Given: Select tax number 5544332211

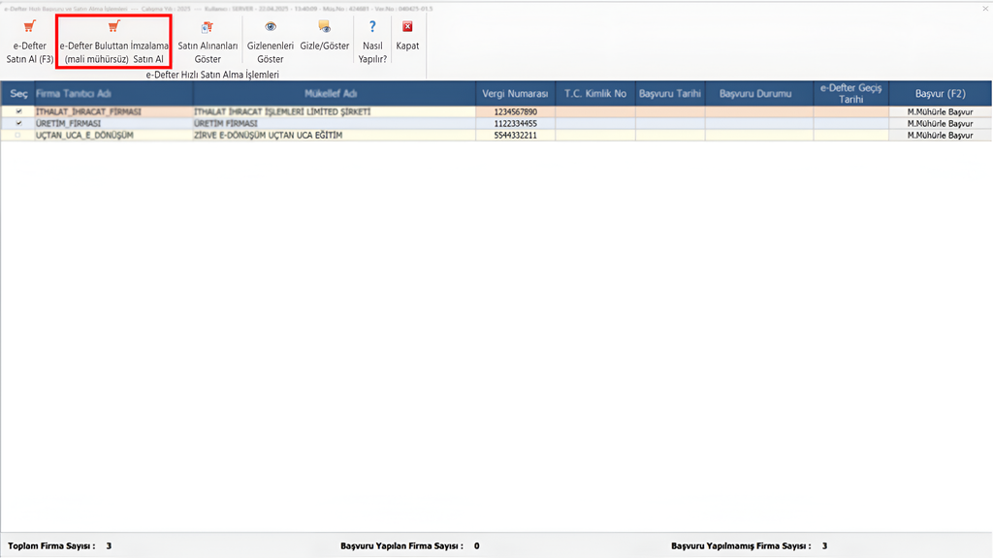Looking at the screenshot, I should 515,135.
